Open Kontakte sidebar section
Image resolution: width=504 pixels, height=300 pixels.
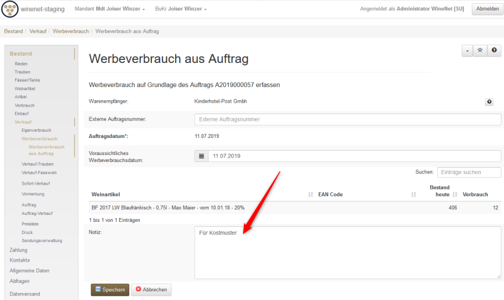(x=20, y=260)
